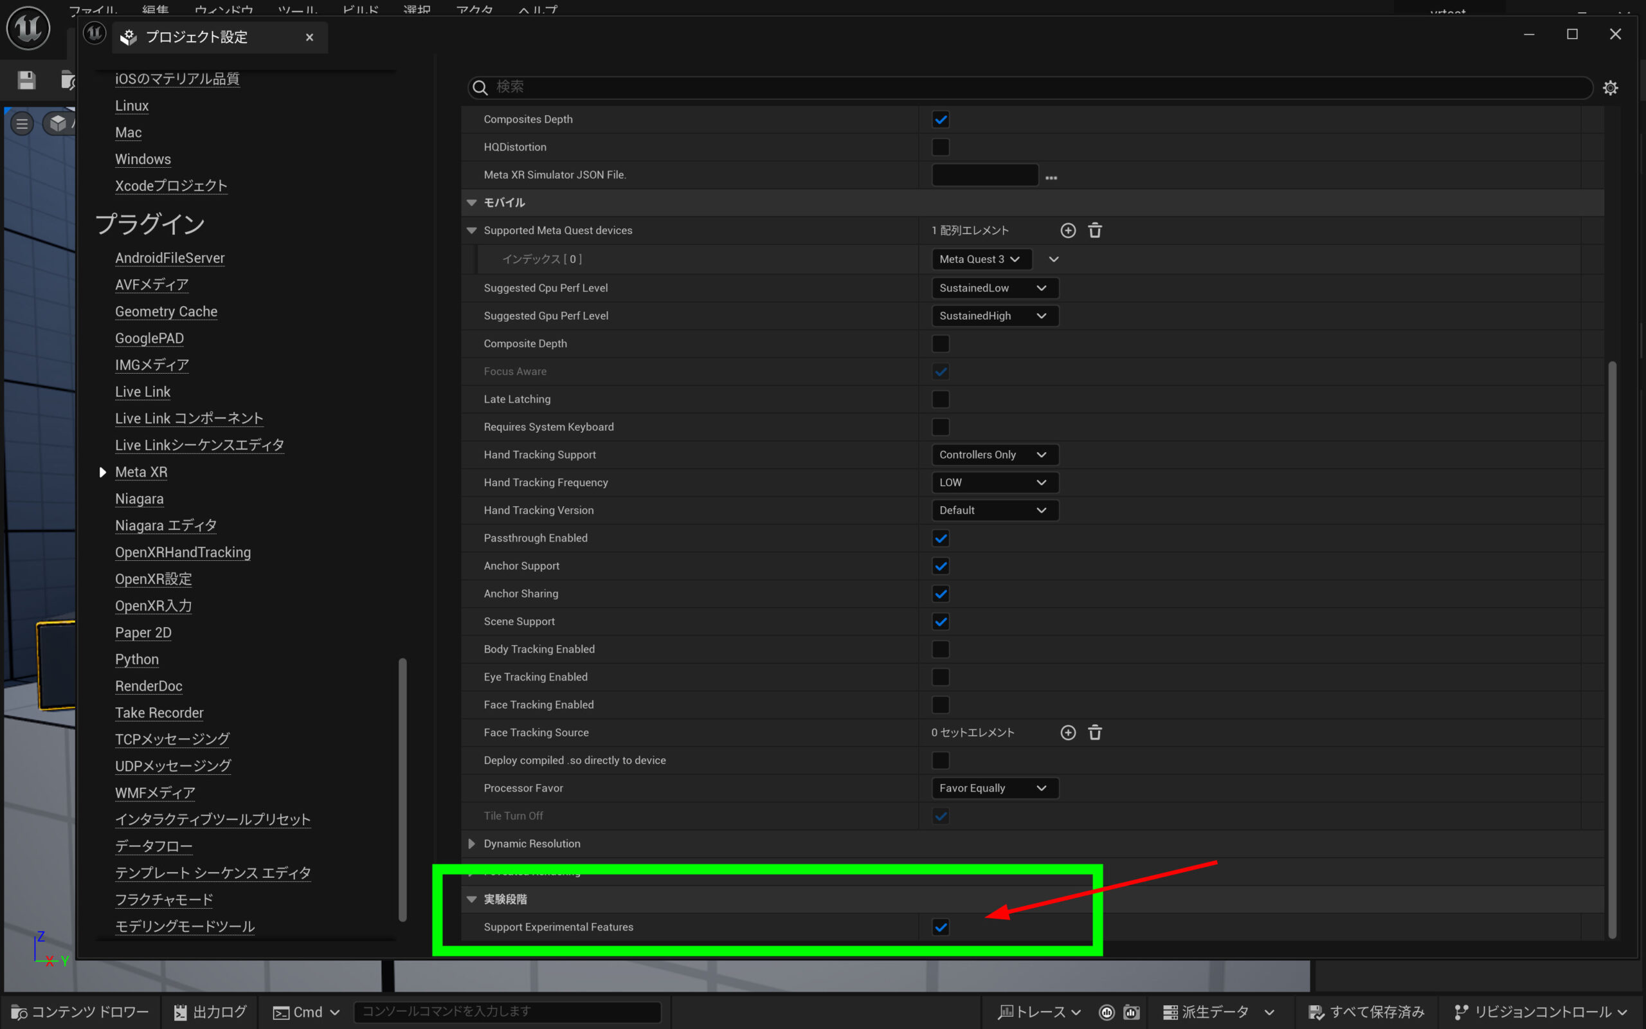Open Hand Tracking Support dropdown
Screen dimensions: 1646x1029
click(994, 455)
